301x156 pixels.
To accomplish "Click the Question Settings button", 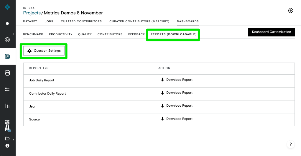I will point(44,51).
